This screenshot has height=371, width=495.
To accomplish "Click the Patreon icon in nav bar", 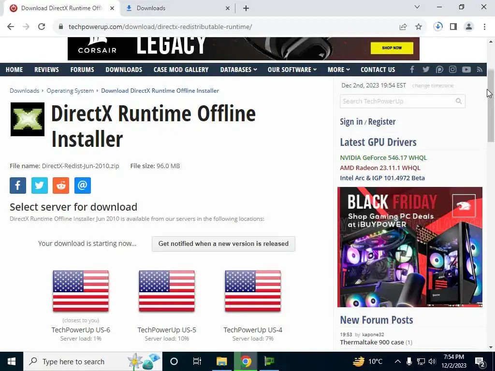I will point(439,70).
